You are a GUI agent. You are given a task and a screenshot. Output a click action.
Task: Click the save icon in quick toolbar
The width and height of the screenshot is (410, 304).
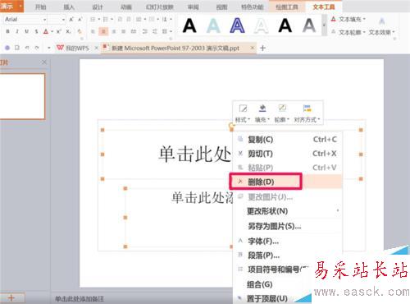coord(17,48)
